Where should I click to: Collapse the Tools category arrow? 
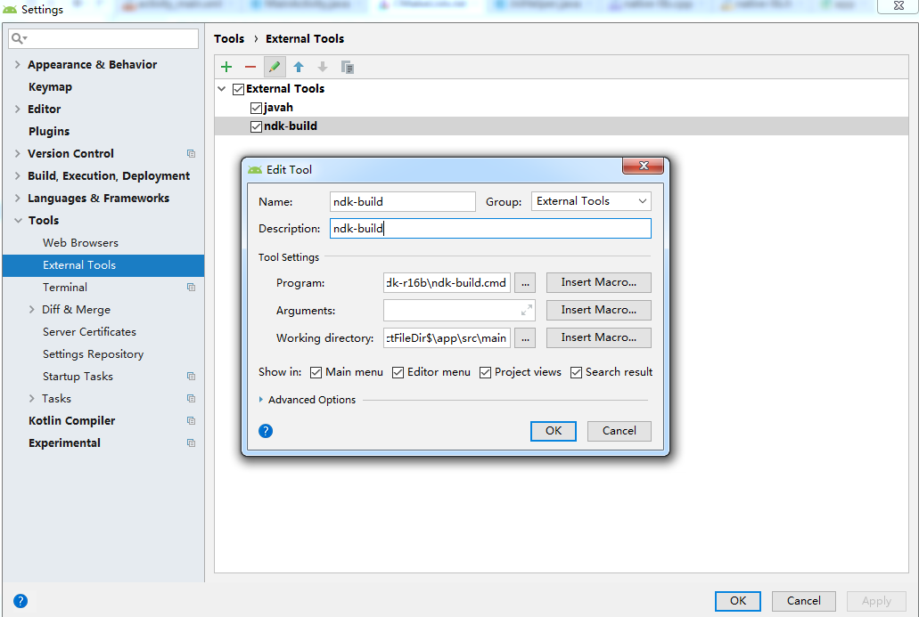click(18, 220)
